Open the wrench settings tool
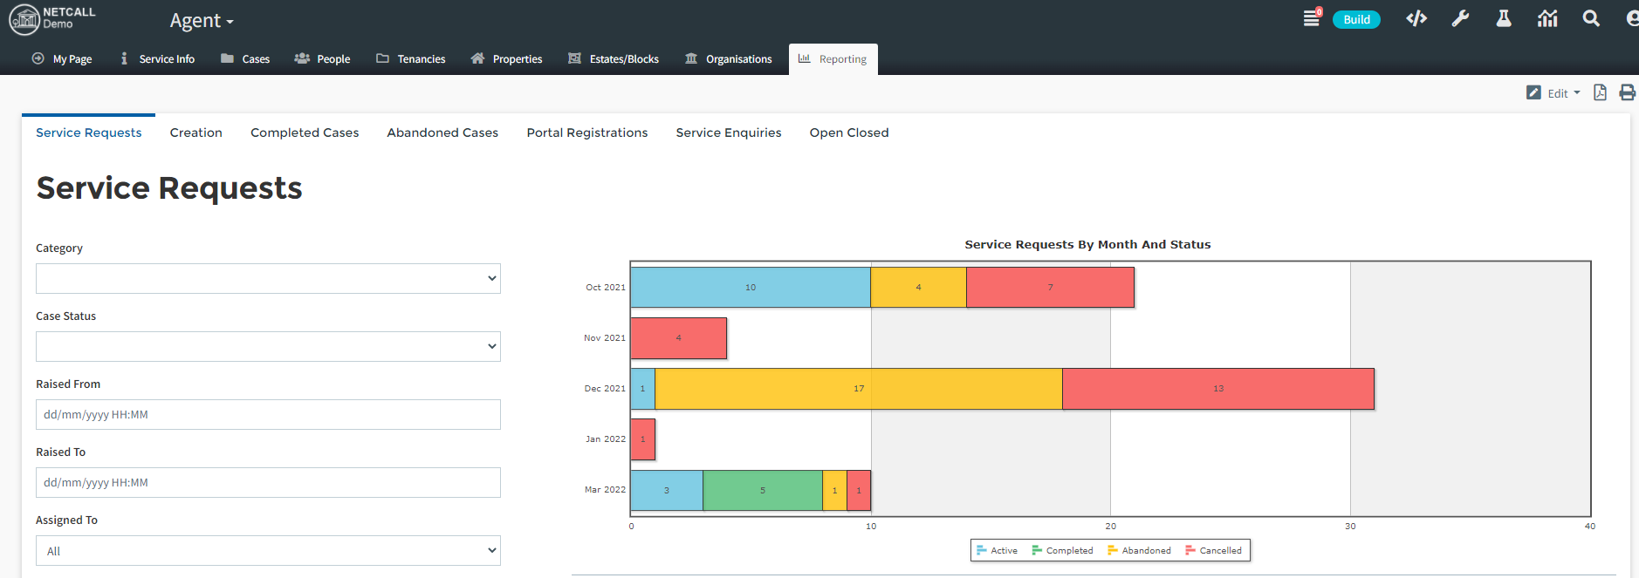Screen dimensions: 1639x578 [x=1460, y=18]
